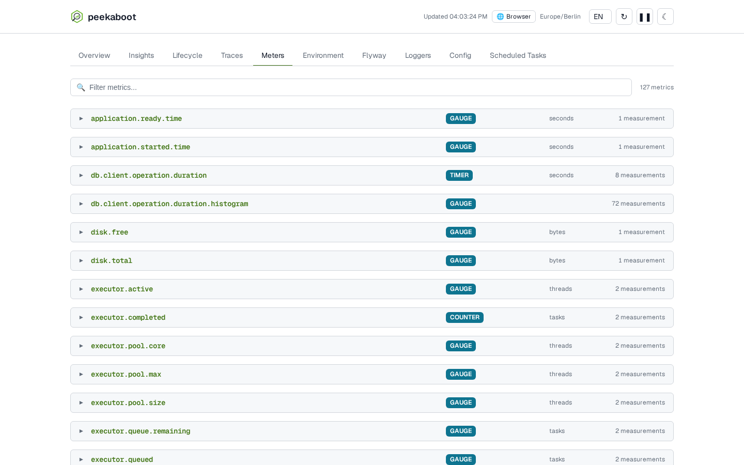Open the Overview tab
This screenshot has width=744, height=465.
click(x=94, y=55)
